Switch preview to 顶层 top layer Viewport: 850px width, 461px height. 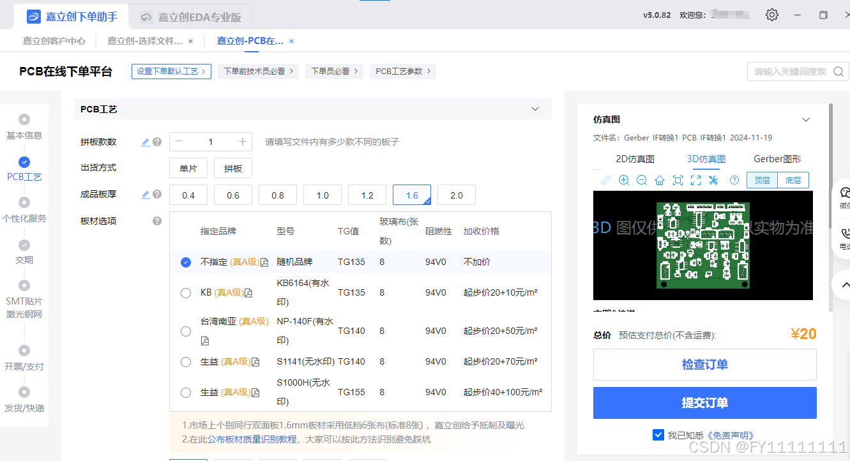tap(762, 180)
